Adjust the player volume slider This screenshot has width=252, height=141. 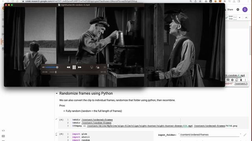point(52,67)
